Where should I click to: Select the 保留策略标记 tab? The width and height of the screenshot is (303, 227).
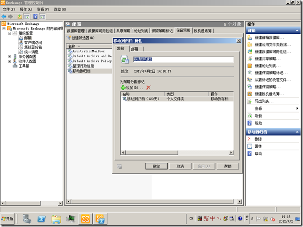coord(162,31)
